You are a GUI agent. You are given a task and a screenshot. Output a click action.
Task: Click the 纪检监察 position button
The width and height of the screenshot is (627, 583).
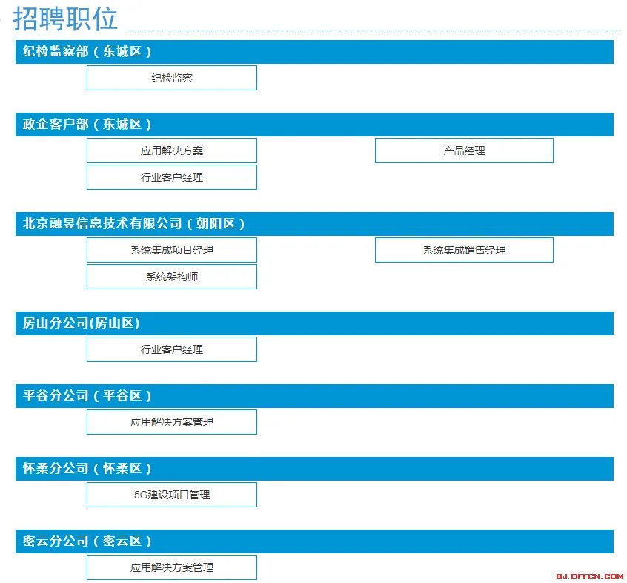pyautogui.click(x=171, y=77)
